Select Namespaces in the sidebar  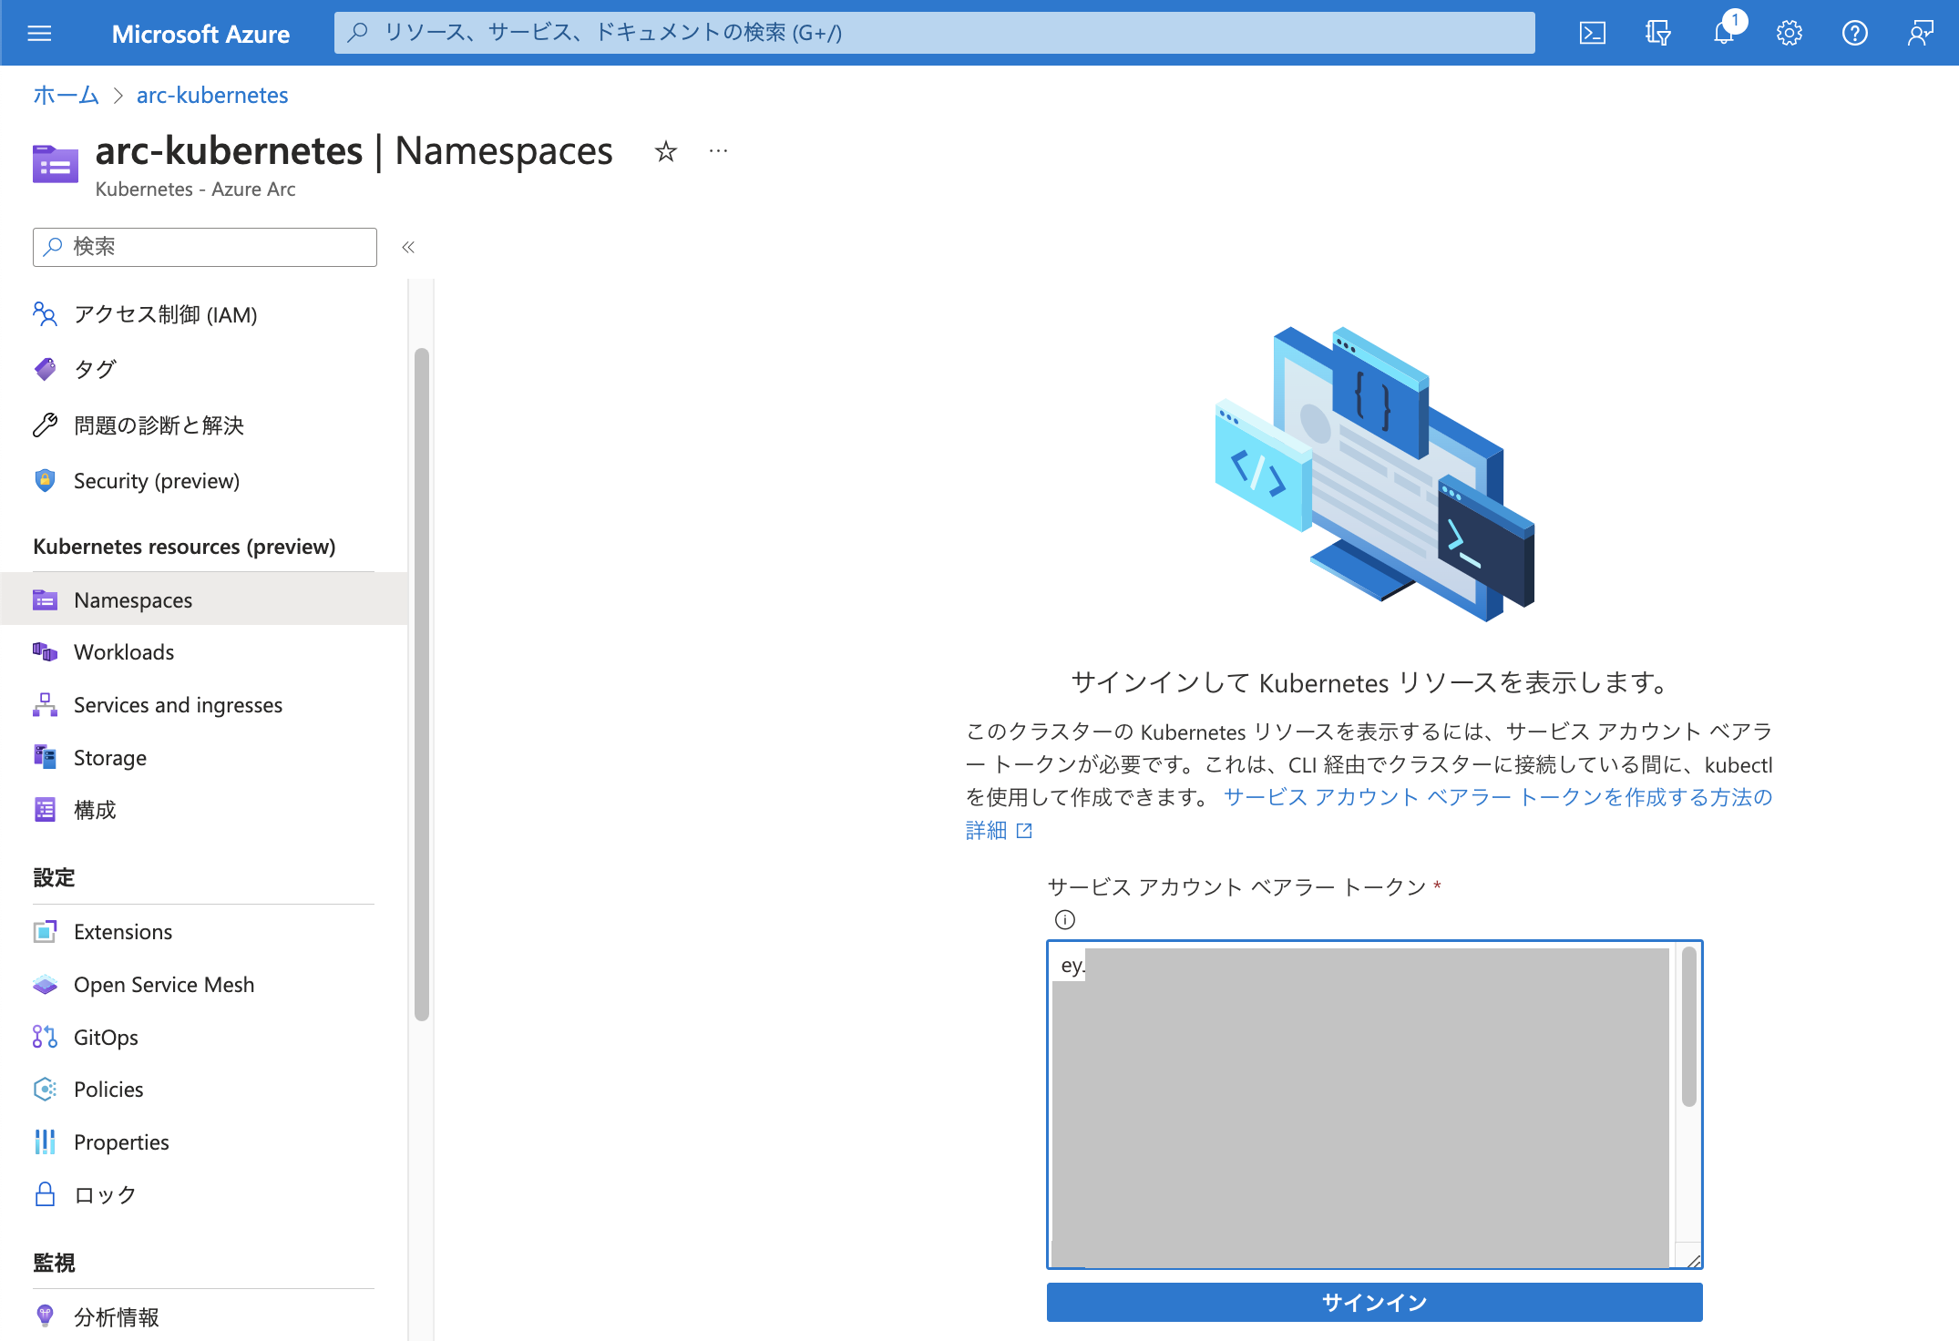[x=204, y=599]
